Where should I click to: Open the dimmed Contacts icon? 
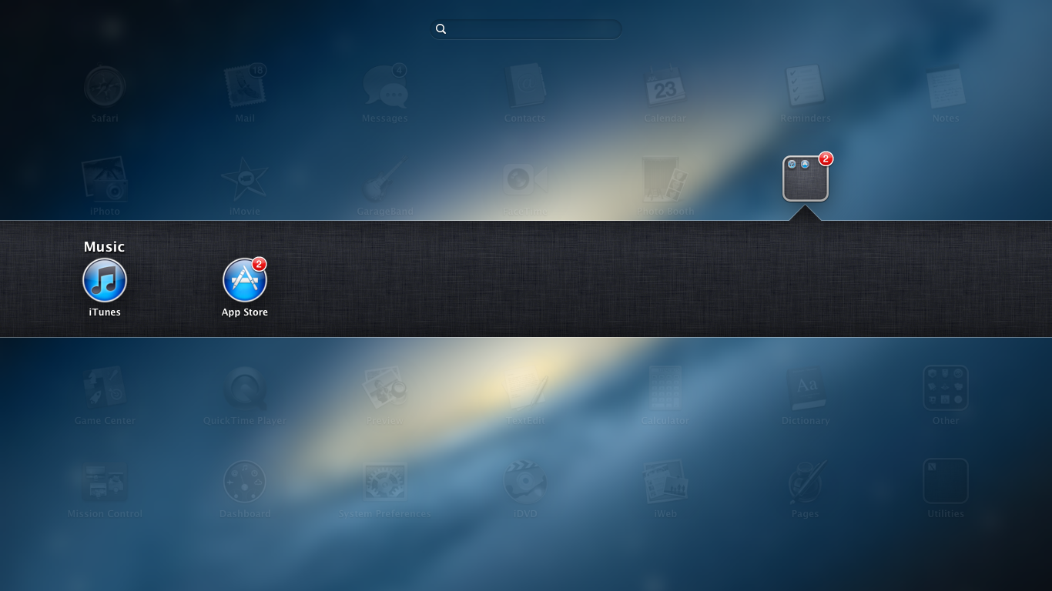525,85
